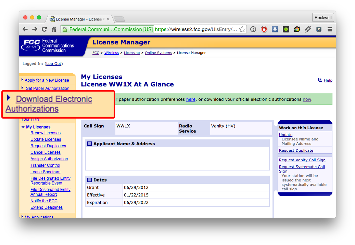Open Wireless in the breadcrumb trail
This screenshot has height=245, width=355.
[x=112, y=53]
